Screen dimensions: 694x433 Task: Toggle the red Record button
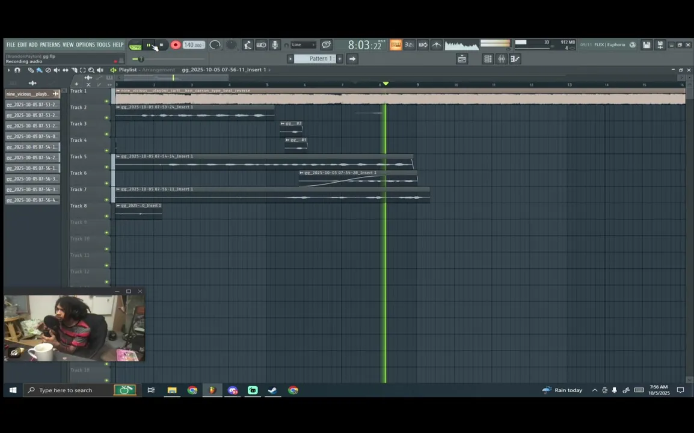(176, 45)
